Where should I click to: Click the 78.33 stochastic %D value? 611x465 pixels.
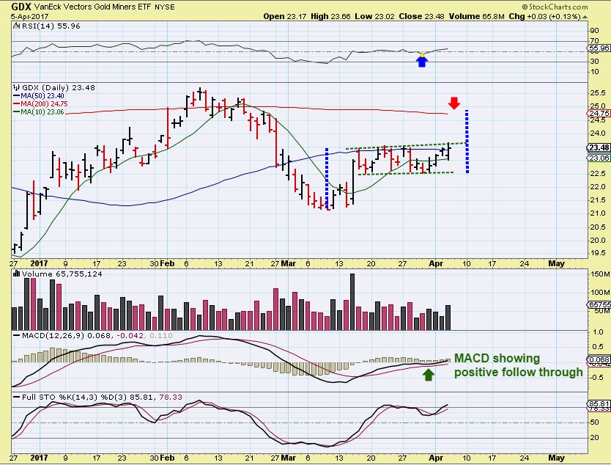click(171, 397)
